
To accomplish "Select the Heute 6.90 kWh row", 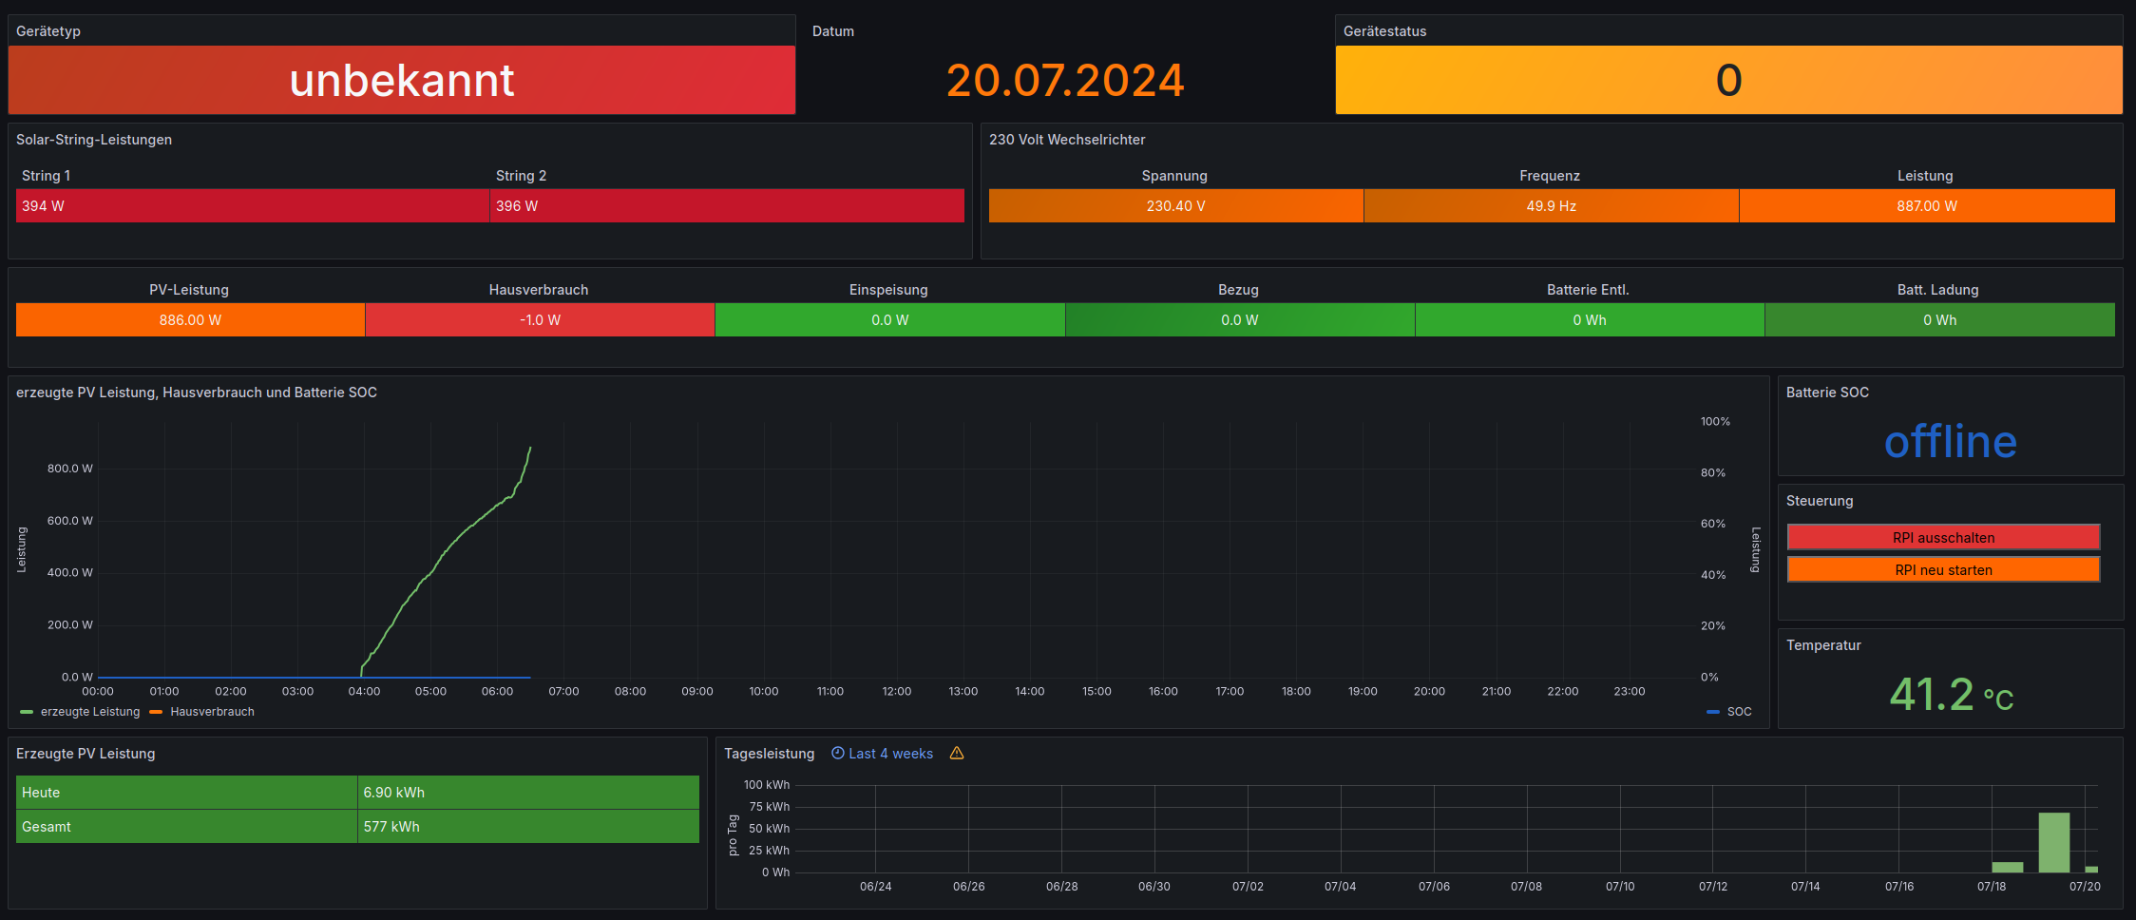I will [x=356, y=793].
